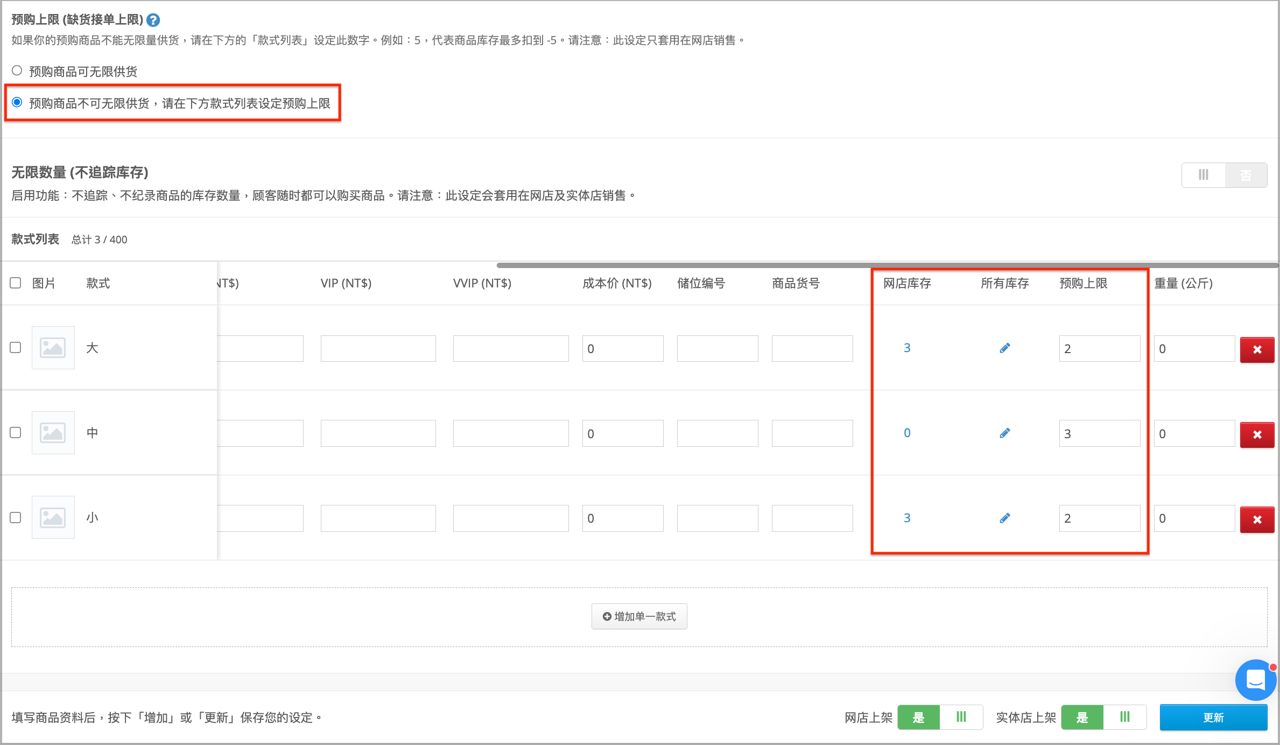
Task: Click the horizontal table scrollbar
Action: click(x=887, y=265)
